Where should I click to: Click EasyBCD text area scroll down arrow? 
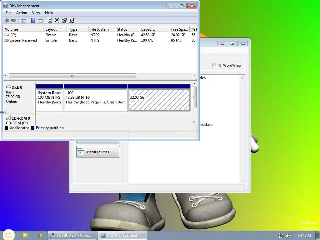(242, 180)
